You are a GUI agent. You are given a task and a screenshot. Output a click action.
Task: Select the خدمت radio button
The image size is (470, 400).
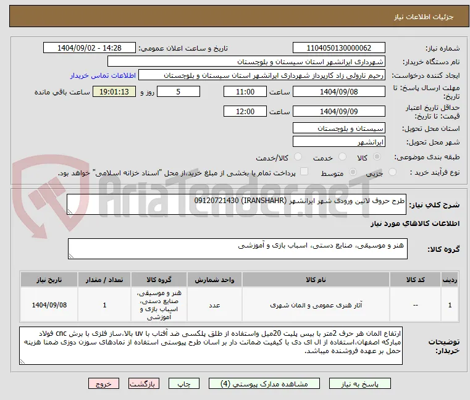[342, 157]
